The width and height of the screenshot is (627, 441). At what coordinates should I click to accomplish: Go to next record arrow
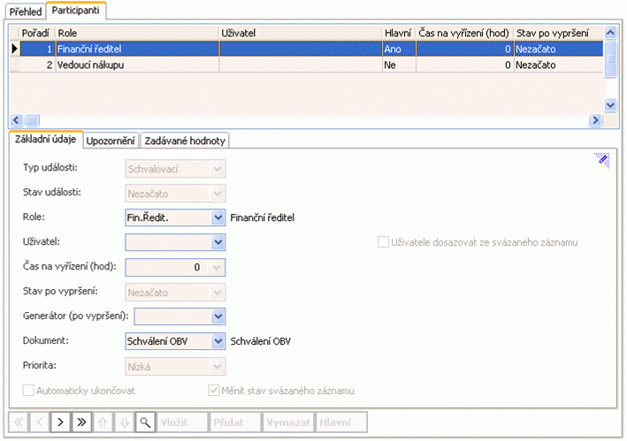[60, 422]
